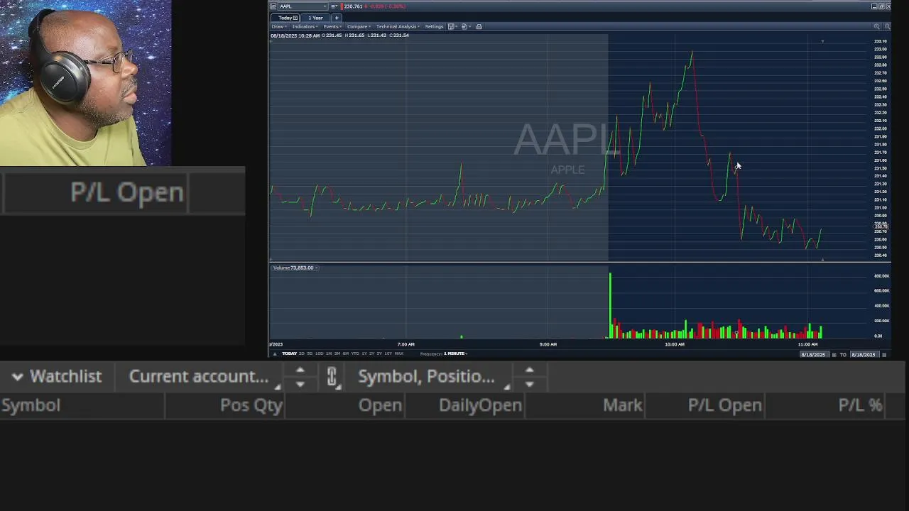Click the stepper next to Symbol, Position
The image size is (909, 511).
[x=529, y=377]
